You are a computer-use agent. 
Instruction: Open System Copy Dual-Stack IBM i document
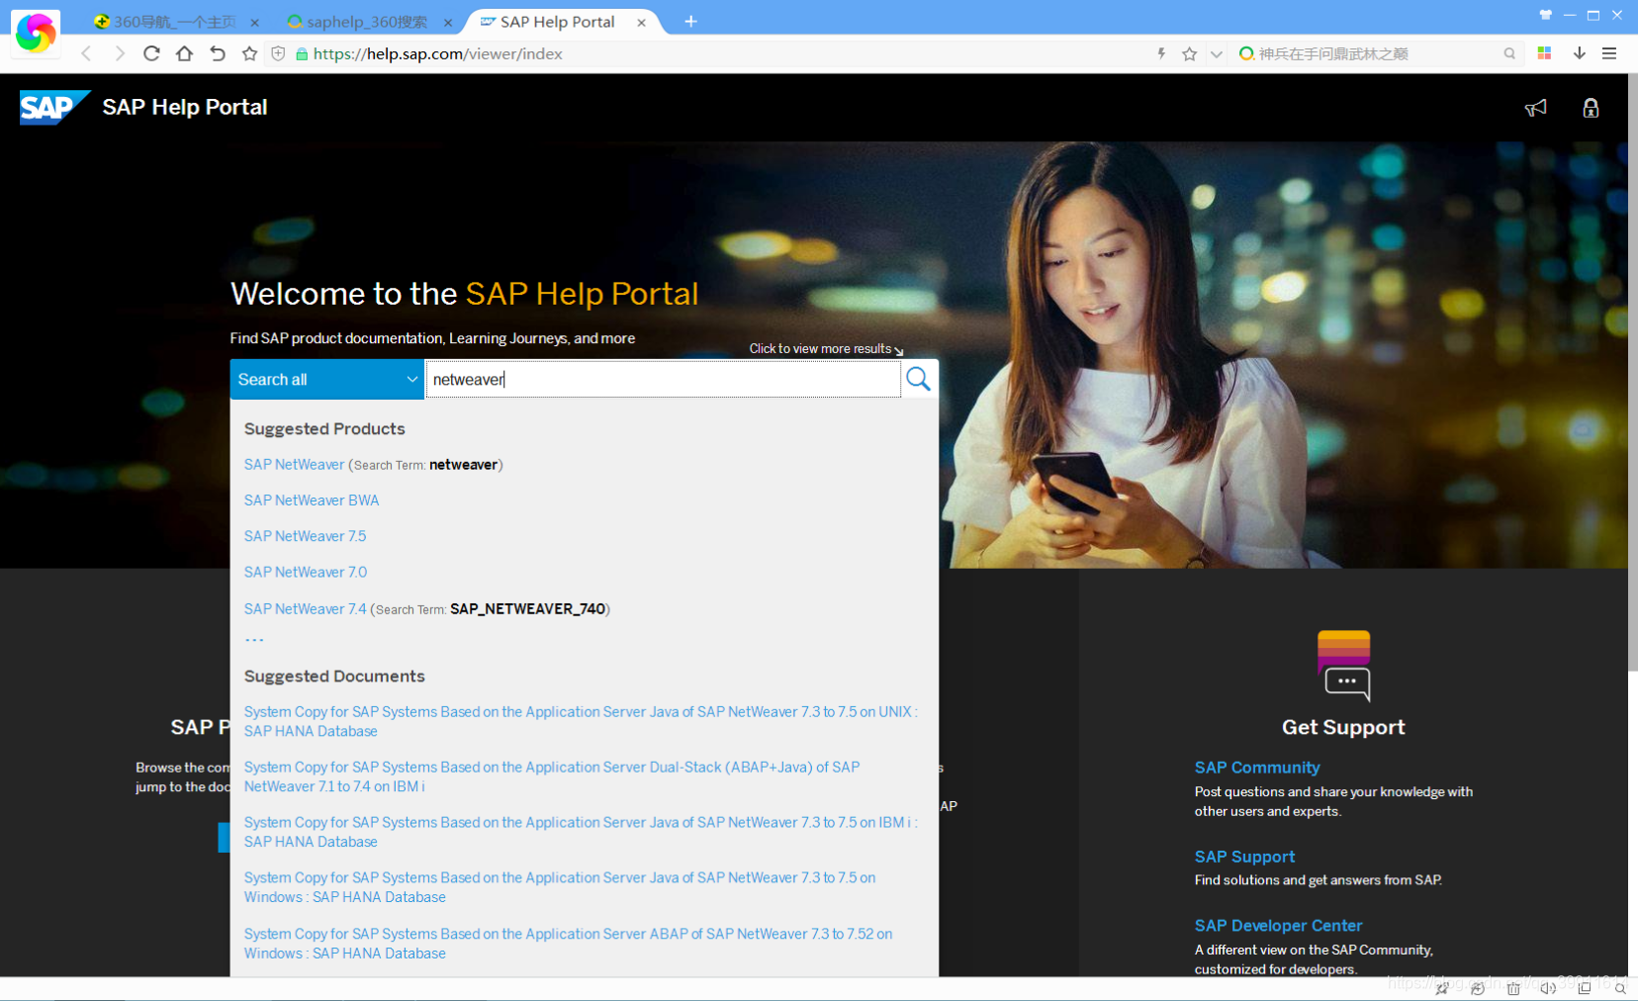(552, 776)
